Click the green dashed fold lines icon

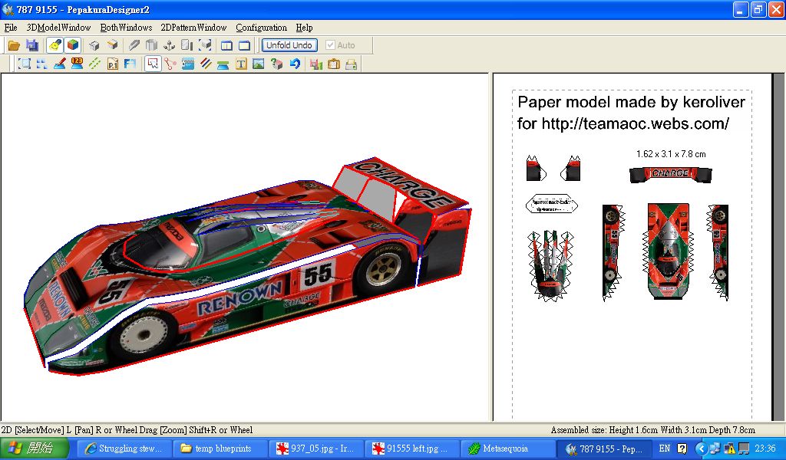tap(94, 64)
